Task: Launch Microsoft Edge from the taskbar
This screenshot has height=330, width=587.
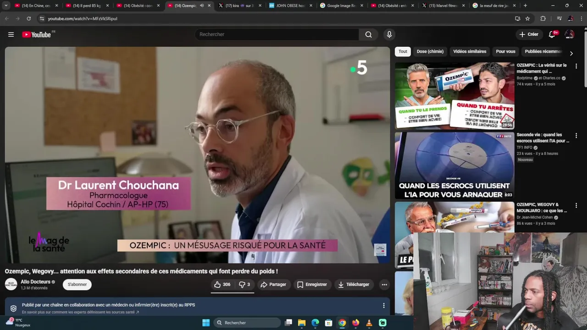Action: point(315,323)
